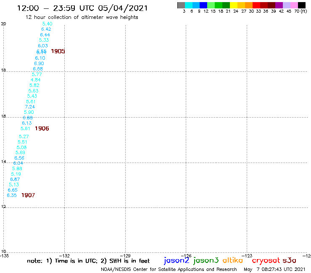Click the '-123' longitude axis label
Image resolution: width=311 pixels, height=273 pixels.
click(x=247, y=255)
